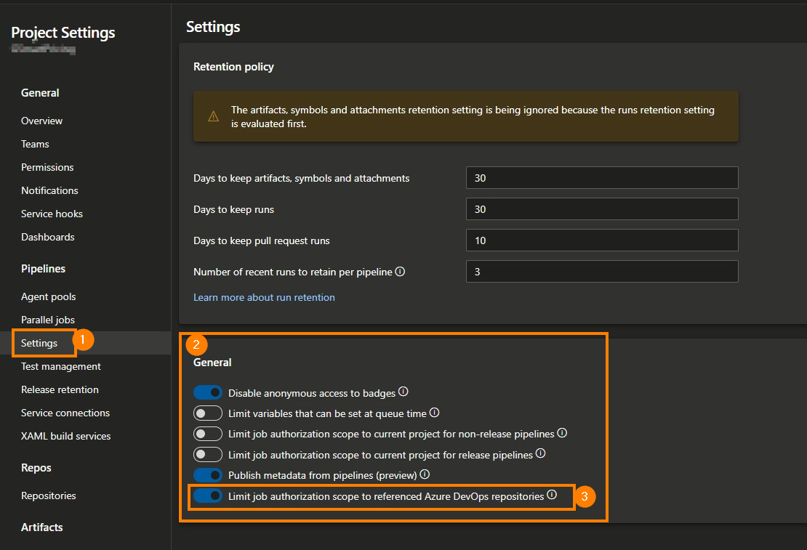
Task: Click the warning triangle in retention banner
Action: (213, 117)
